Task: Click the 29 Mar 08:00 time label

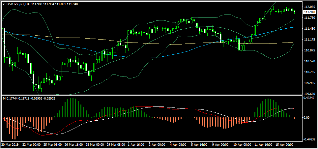Action: [x=116, y=145]
